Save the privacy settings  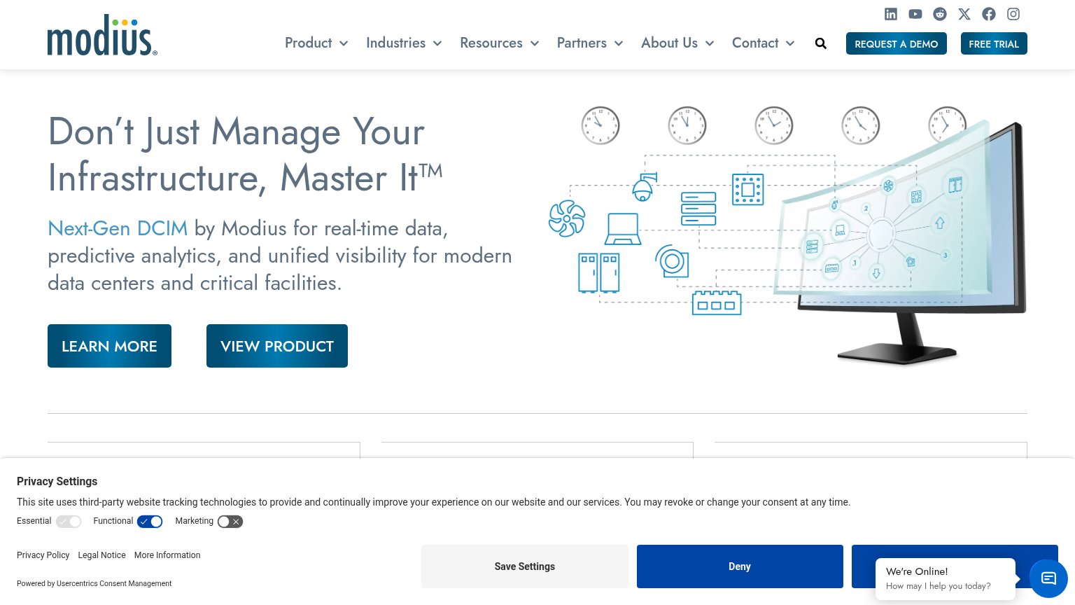tap(525, 566)
